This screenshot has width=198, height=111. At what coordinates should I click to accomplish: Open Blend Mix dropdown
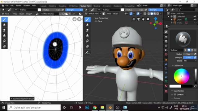(x=190, y=61)
